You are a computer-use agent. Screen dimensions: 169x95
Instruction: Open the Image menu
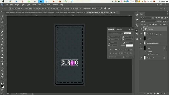click(x=17, y=5)
